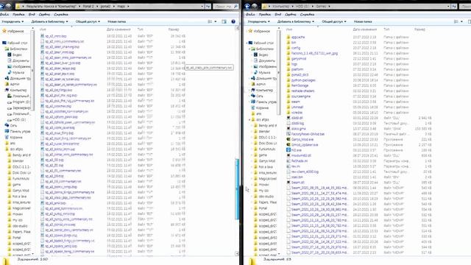This screenshot has height=265, width=471.
Task: Click the left window file list scrollbar thumb
Action: coord(237,189)
